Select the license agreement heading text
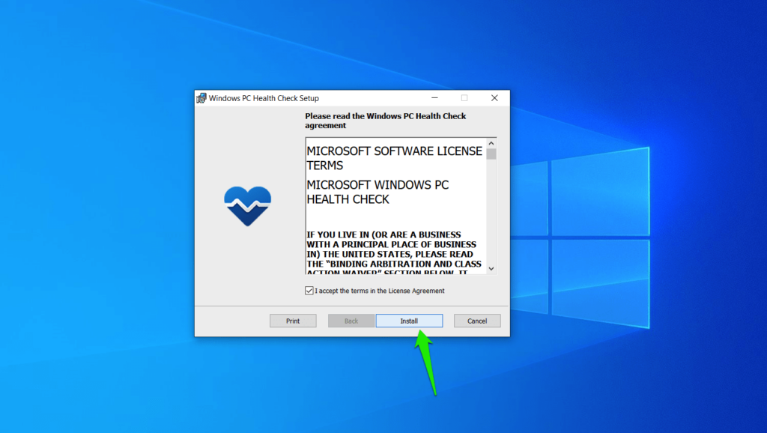The height and width of the screenshot is (433, 767). 385,121
